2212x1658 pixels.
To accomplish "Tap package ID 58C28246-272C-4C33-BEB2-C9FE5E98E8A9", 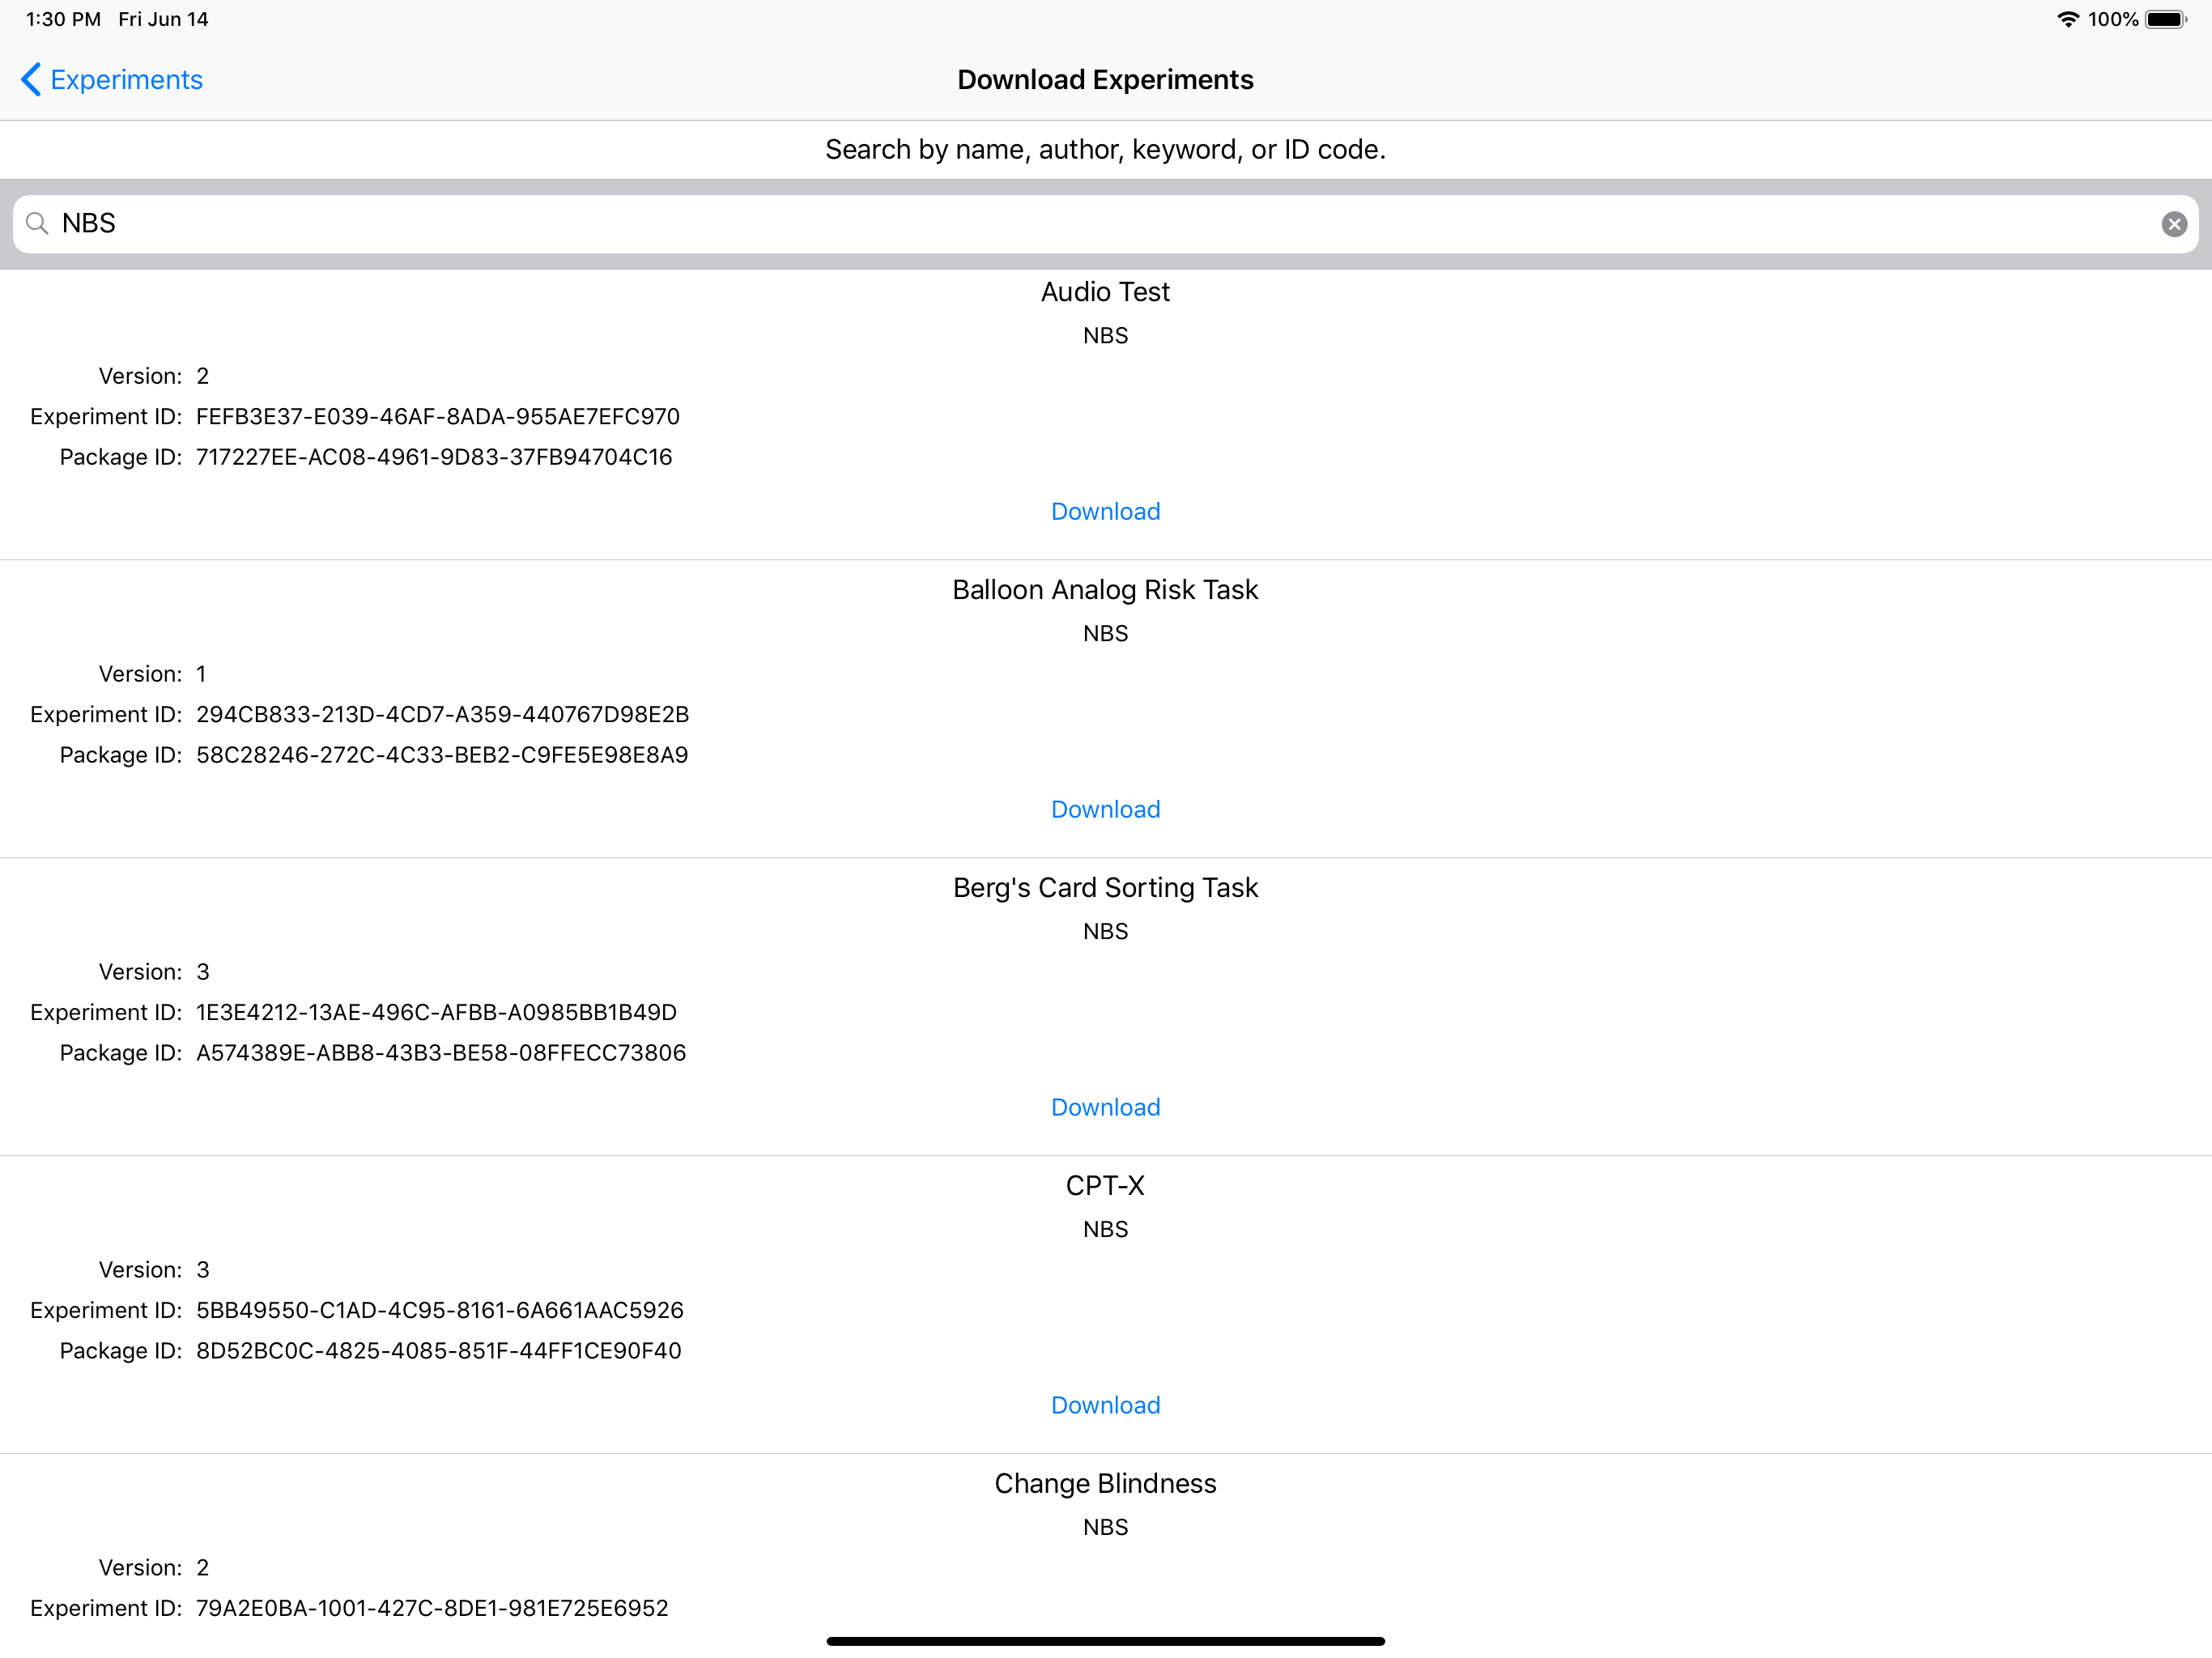I will tap(442, 755).
